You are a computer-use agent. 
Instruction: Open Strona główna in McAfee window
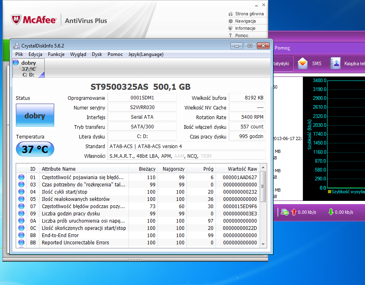[249, 14]
